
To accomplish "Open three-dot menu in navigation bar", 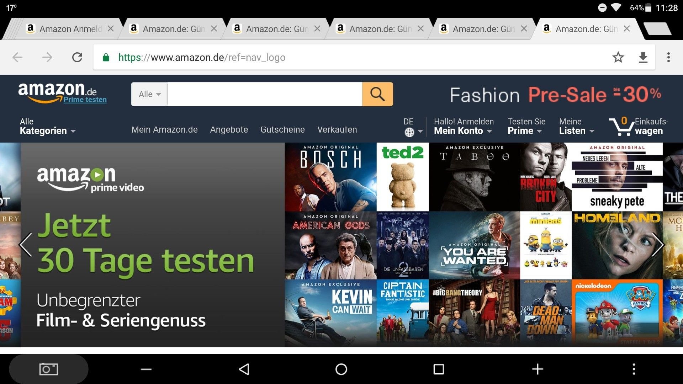I will 634,369.
